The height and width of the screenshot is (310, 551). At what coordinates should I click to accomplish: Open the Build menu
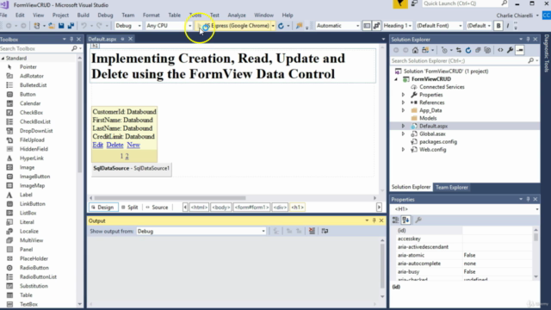point(83,15)
